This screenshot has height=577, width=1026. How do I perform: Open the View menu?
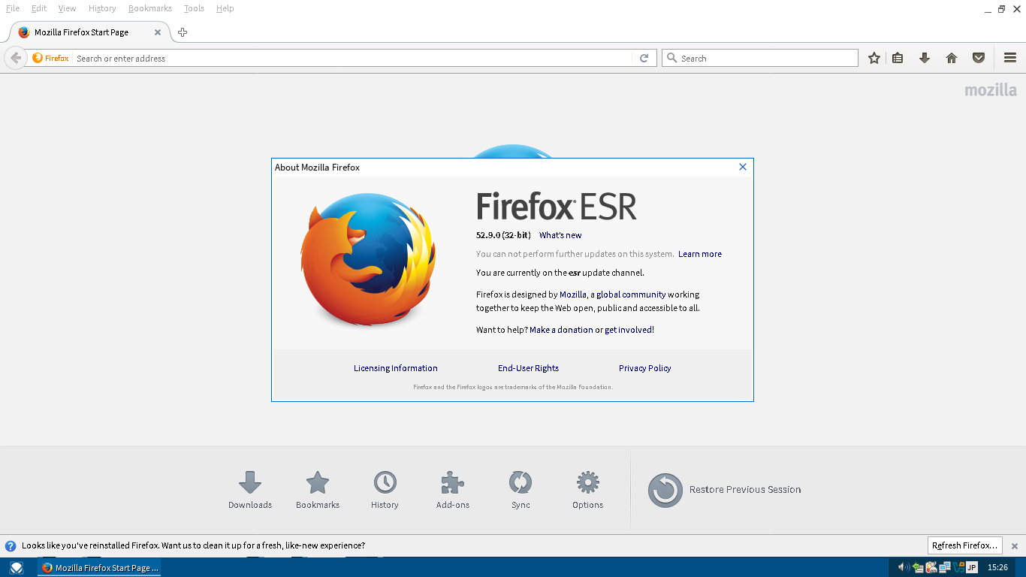coord(68,8)
